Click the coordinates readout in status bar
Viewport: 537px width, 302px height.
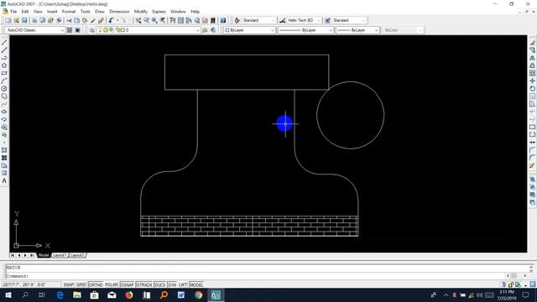[x=31, y=285]
